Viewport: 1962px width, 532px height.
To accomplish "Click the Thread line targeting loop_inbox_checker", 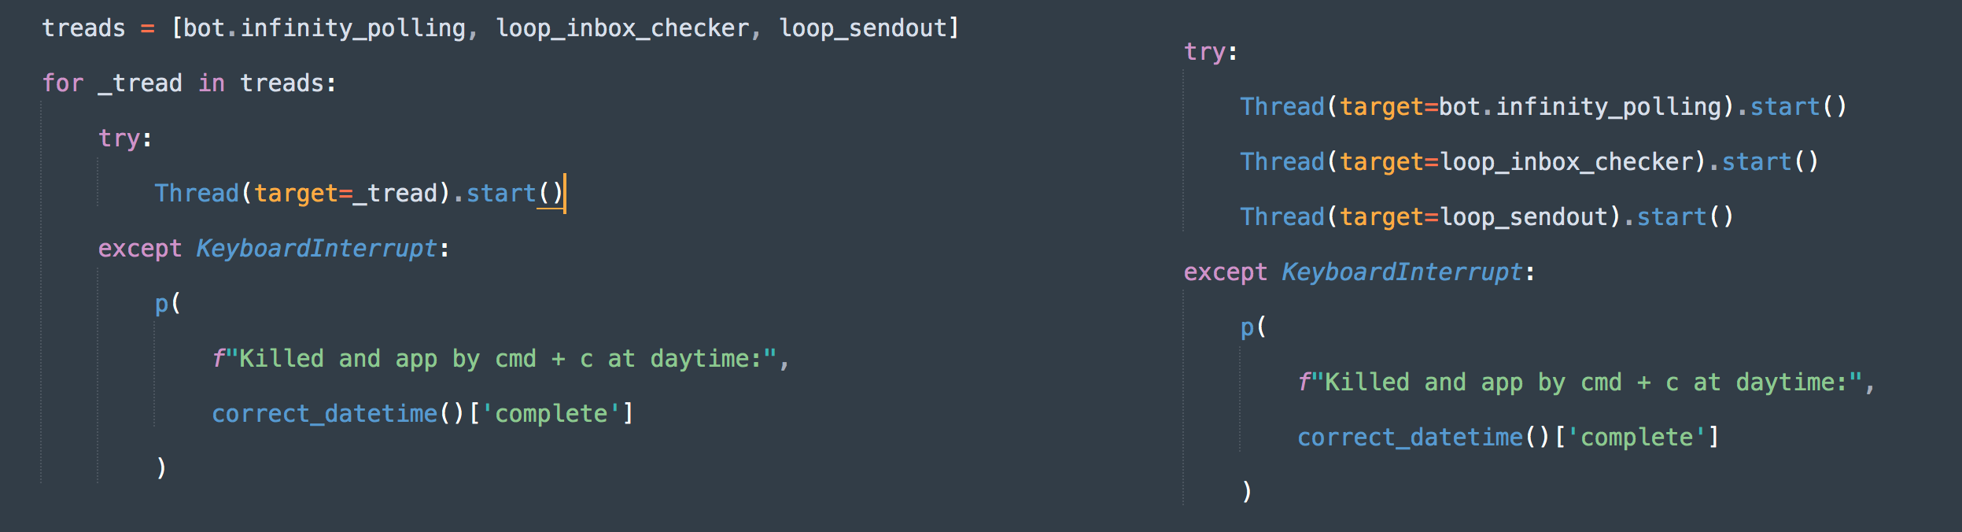I will coord(1529,162).
